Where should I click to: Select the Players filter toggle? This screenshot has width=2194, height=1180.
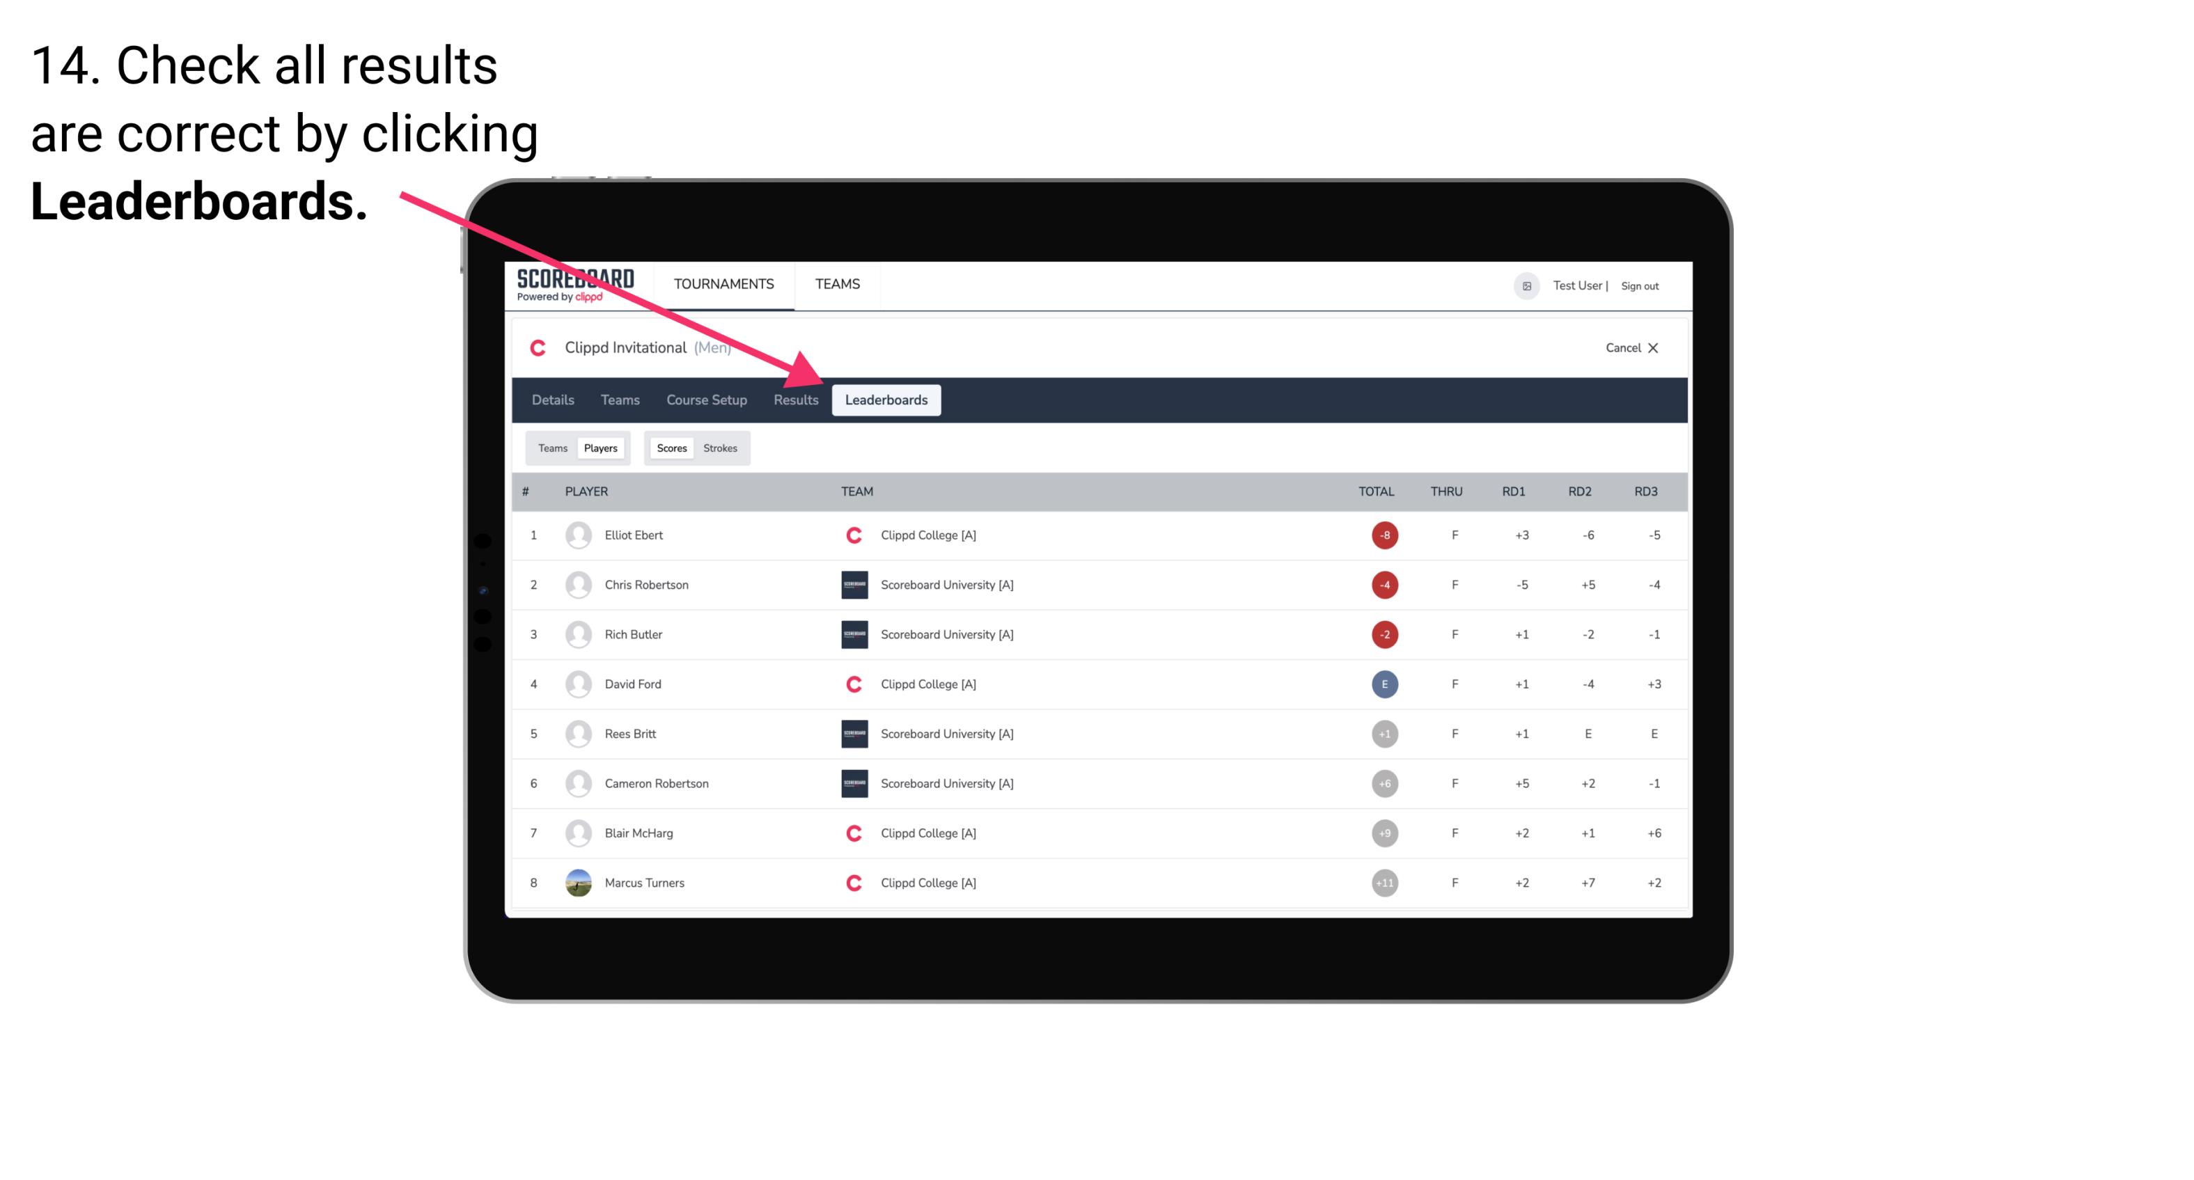[600, 448]
